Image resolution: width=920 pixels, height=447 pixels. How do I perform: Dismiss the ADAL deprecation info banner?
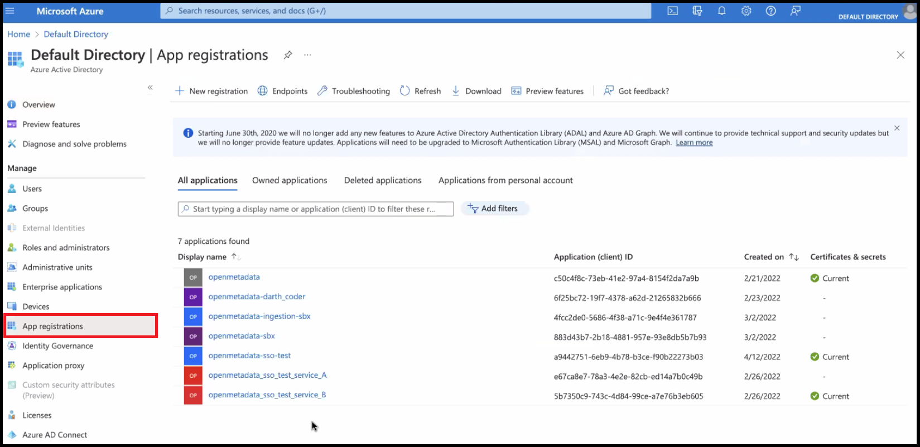coord(897,128)
